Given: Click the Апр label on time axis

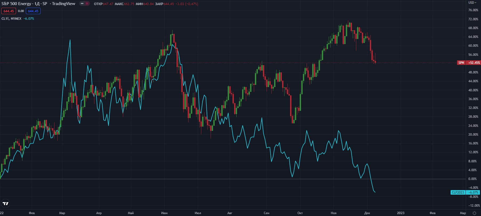Looking at the screenshot, I should click(99, 213).
